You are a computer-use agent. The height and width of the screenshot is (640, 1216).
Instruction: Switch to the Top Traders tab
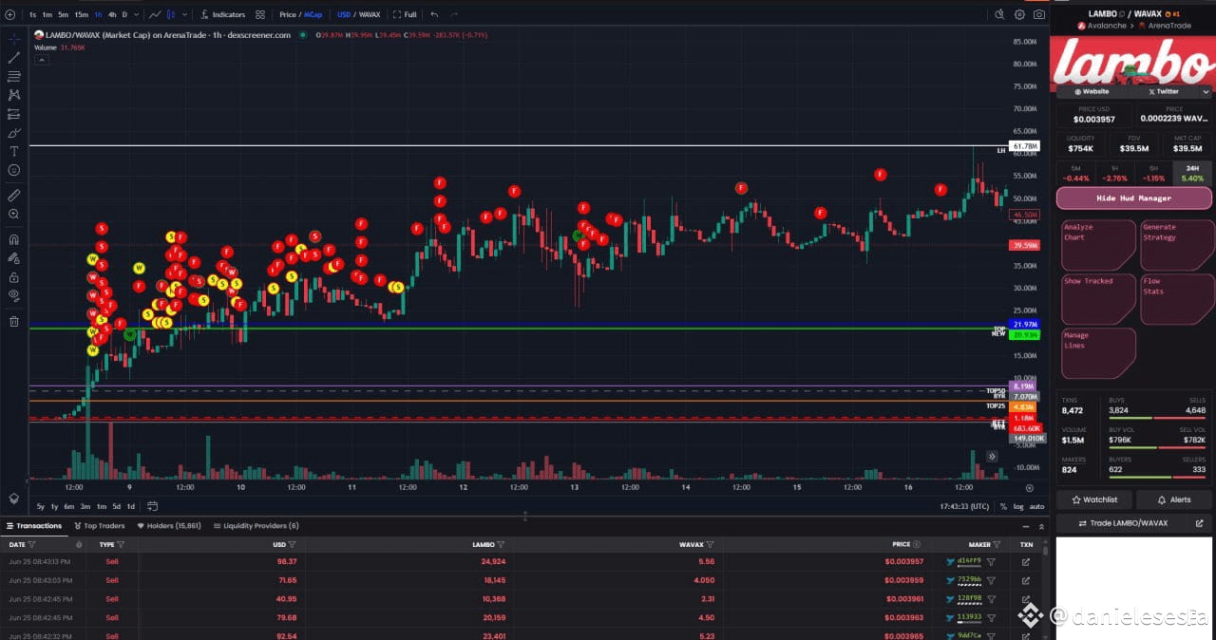pos(100,525)
